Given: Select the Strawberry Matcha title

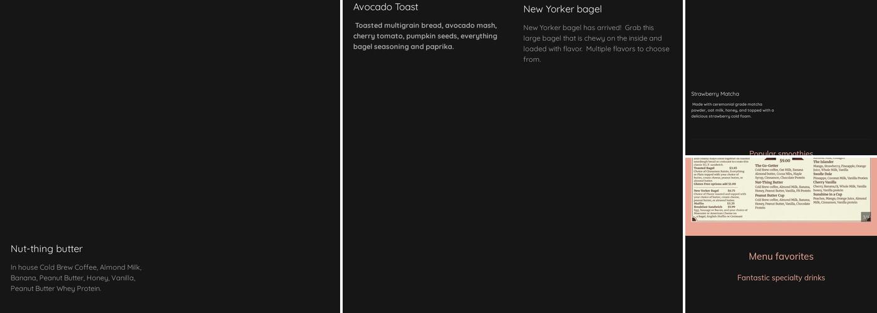Looking at the screenshot, I should [715, 94].
